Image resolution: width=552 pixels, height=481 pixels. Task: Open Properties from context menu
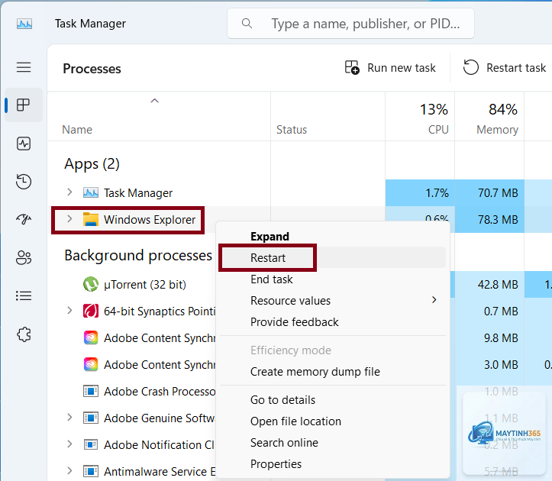(333, 464)
